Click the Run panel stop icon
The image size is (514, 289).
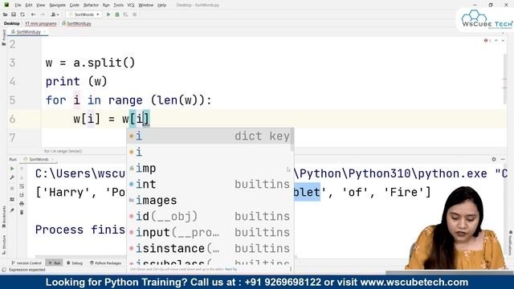[12, 188]
